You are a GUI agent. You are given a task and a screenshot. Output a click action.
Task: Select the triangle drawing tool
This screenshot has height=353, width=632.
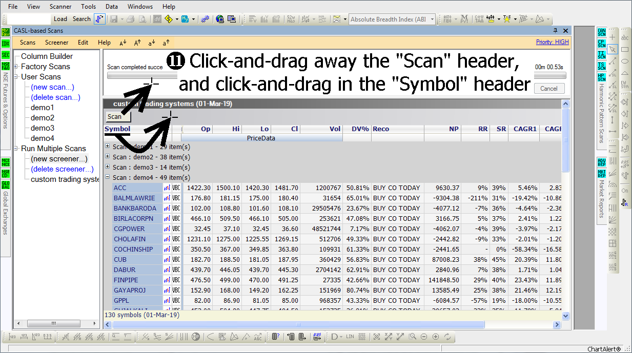coord(625,73)
